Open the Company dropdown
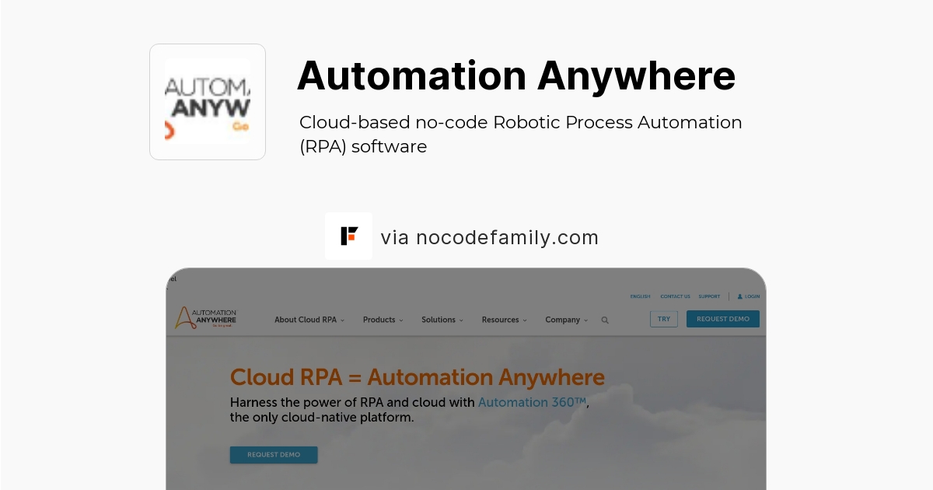 click(564, 320)
